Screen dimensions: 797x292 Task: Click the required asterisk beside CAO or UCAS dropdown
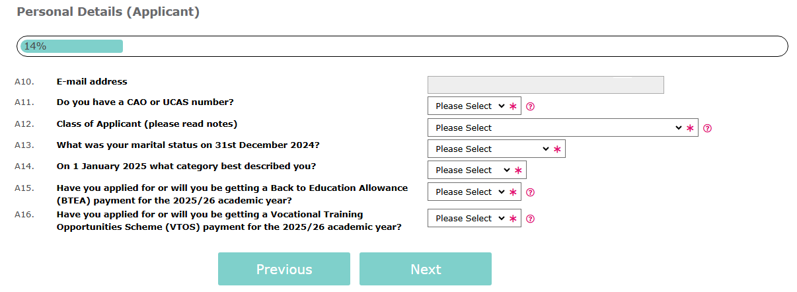[513, 106]
